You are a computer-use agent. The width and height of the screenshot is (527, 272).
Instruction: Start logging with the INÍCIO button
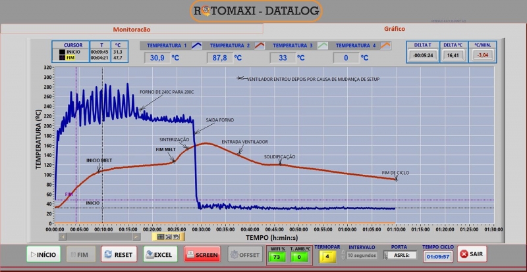coord(43,254)
